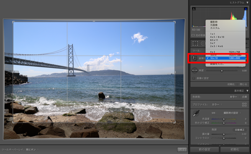Image resolution: width=251 pixels, height=154 pixels.
Task: Click the top-left crop corner handle
Action: point(13,22)
